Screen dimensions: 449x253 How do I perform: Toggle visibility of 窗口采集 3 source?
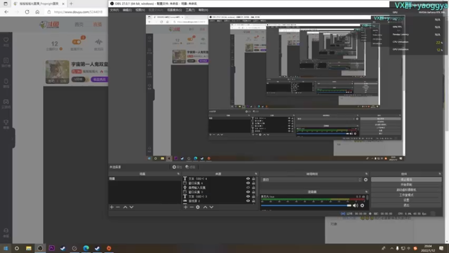point(248,192)
